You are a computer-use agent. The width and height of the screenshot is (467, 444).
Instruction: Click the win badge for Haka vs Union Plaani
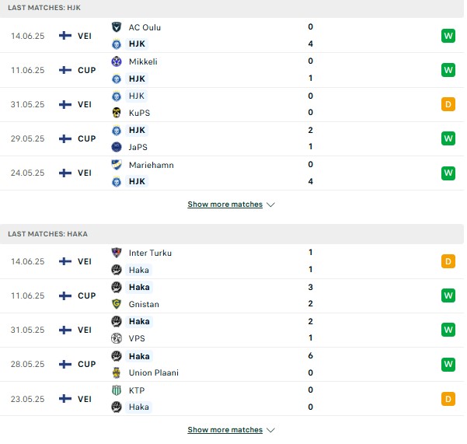point(448,364)
